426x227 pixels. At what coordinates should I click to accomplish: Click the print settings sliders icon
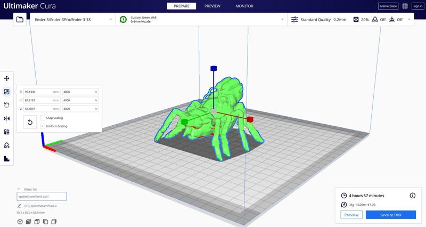click(x=294, y=20)
